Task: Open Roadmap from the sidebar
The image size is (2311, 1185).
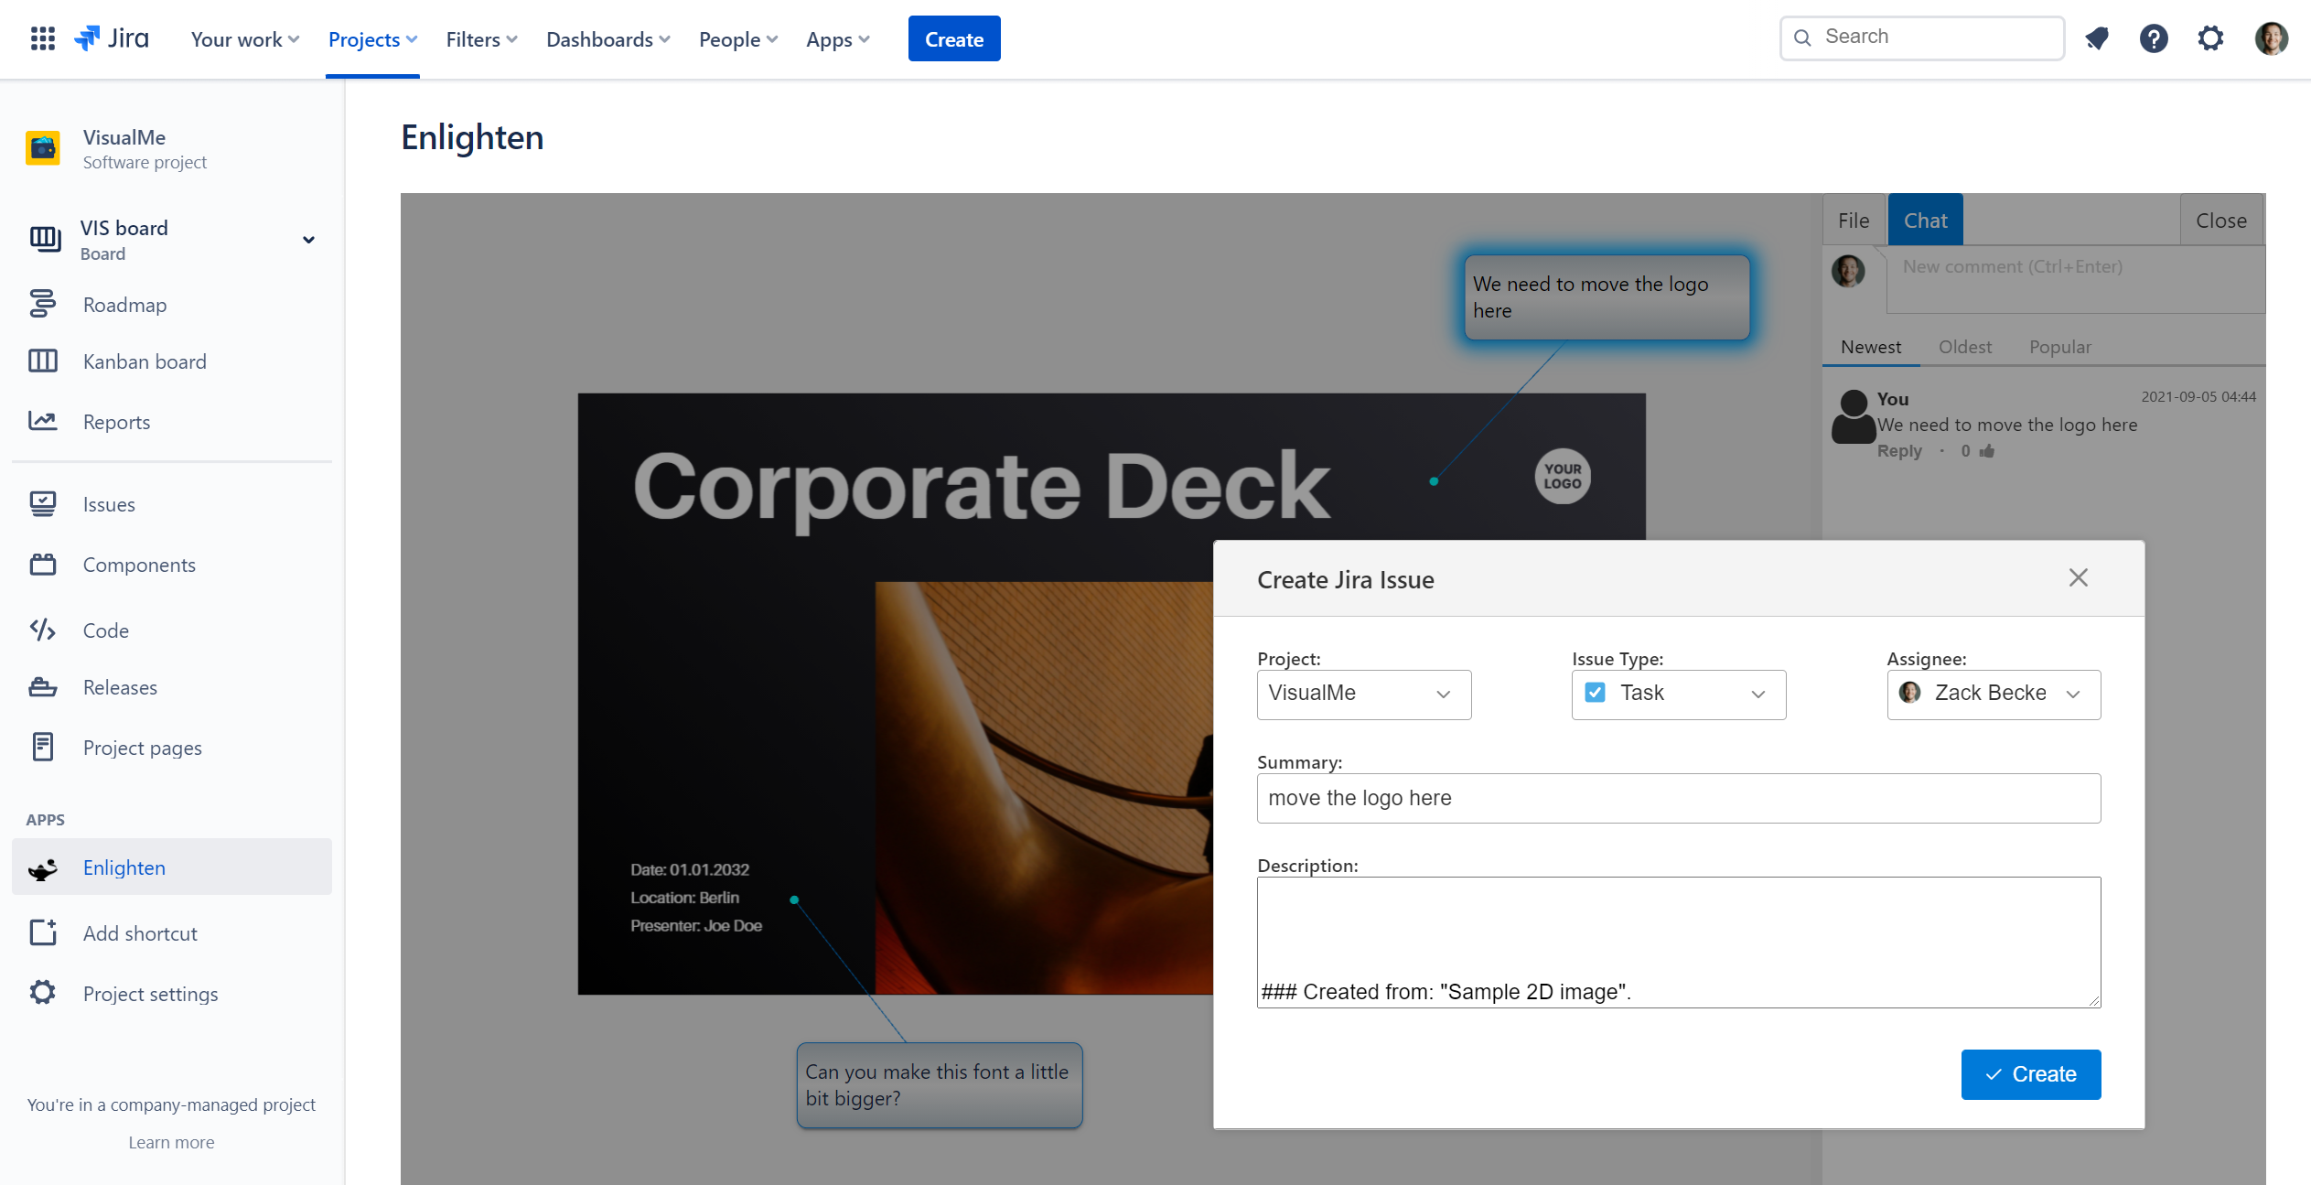Action: tap(124, 305)
